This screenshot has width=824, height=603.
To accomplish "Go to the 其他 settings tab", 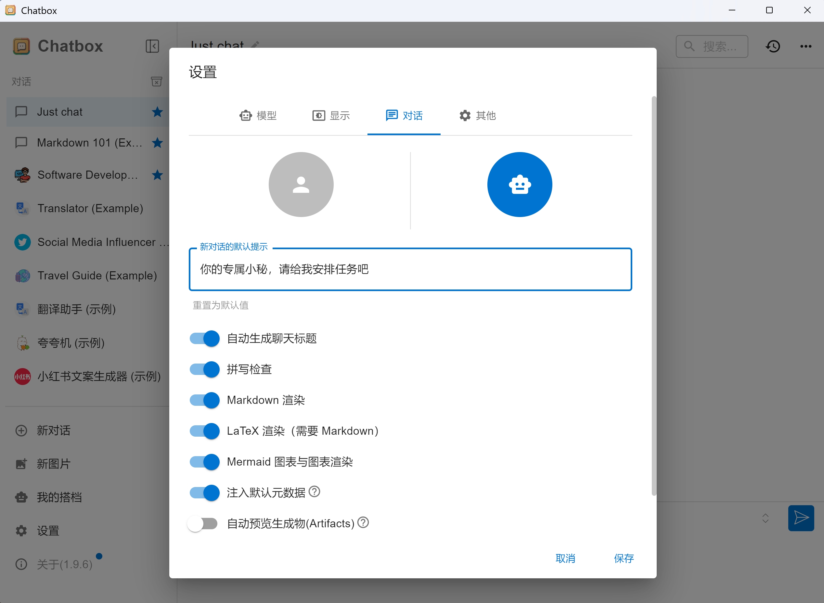I will tap(477, 116).
